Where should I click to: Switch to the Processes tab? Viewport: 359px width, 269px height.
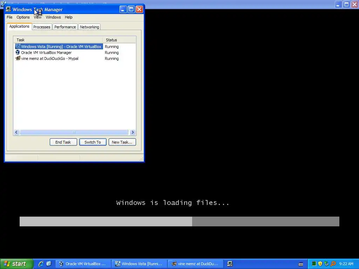(42, 27)
